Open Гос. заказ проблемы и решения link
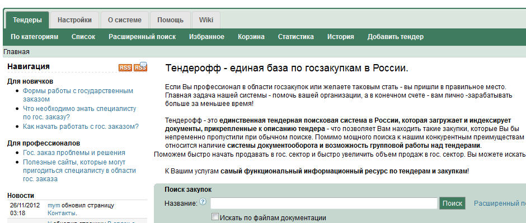The width and height of the screenshot is (526, 223). [74, 153]
